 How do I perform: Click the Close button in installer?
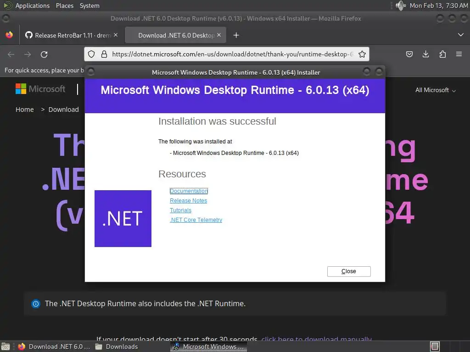click(x=349, y=271)
